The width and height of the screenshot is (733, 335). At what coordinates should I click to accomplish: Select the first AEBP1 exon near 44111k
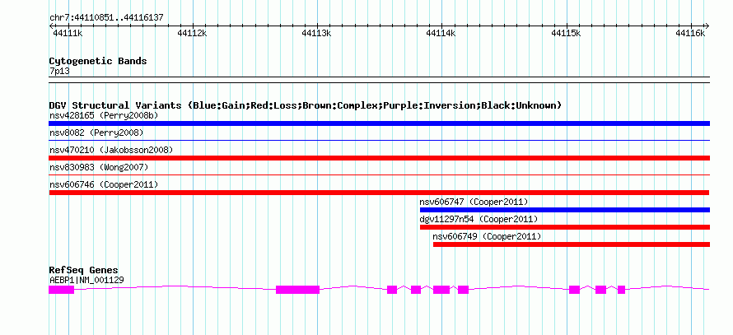tap(62, 290)
